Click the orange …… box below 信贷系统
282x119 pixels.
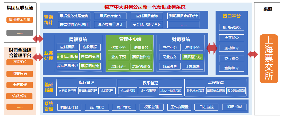(20, 107)
